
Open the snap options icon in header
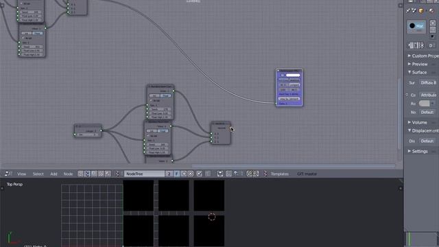236,174
